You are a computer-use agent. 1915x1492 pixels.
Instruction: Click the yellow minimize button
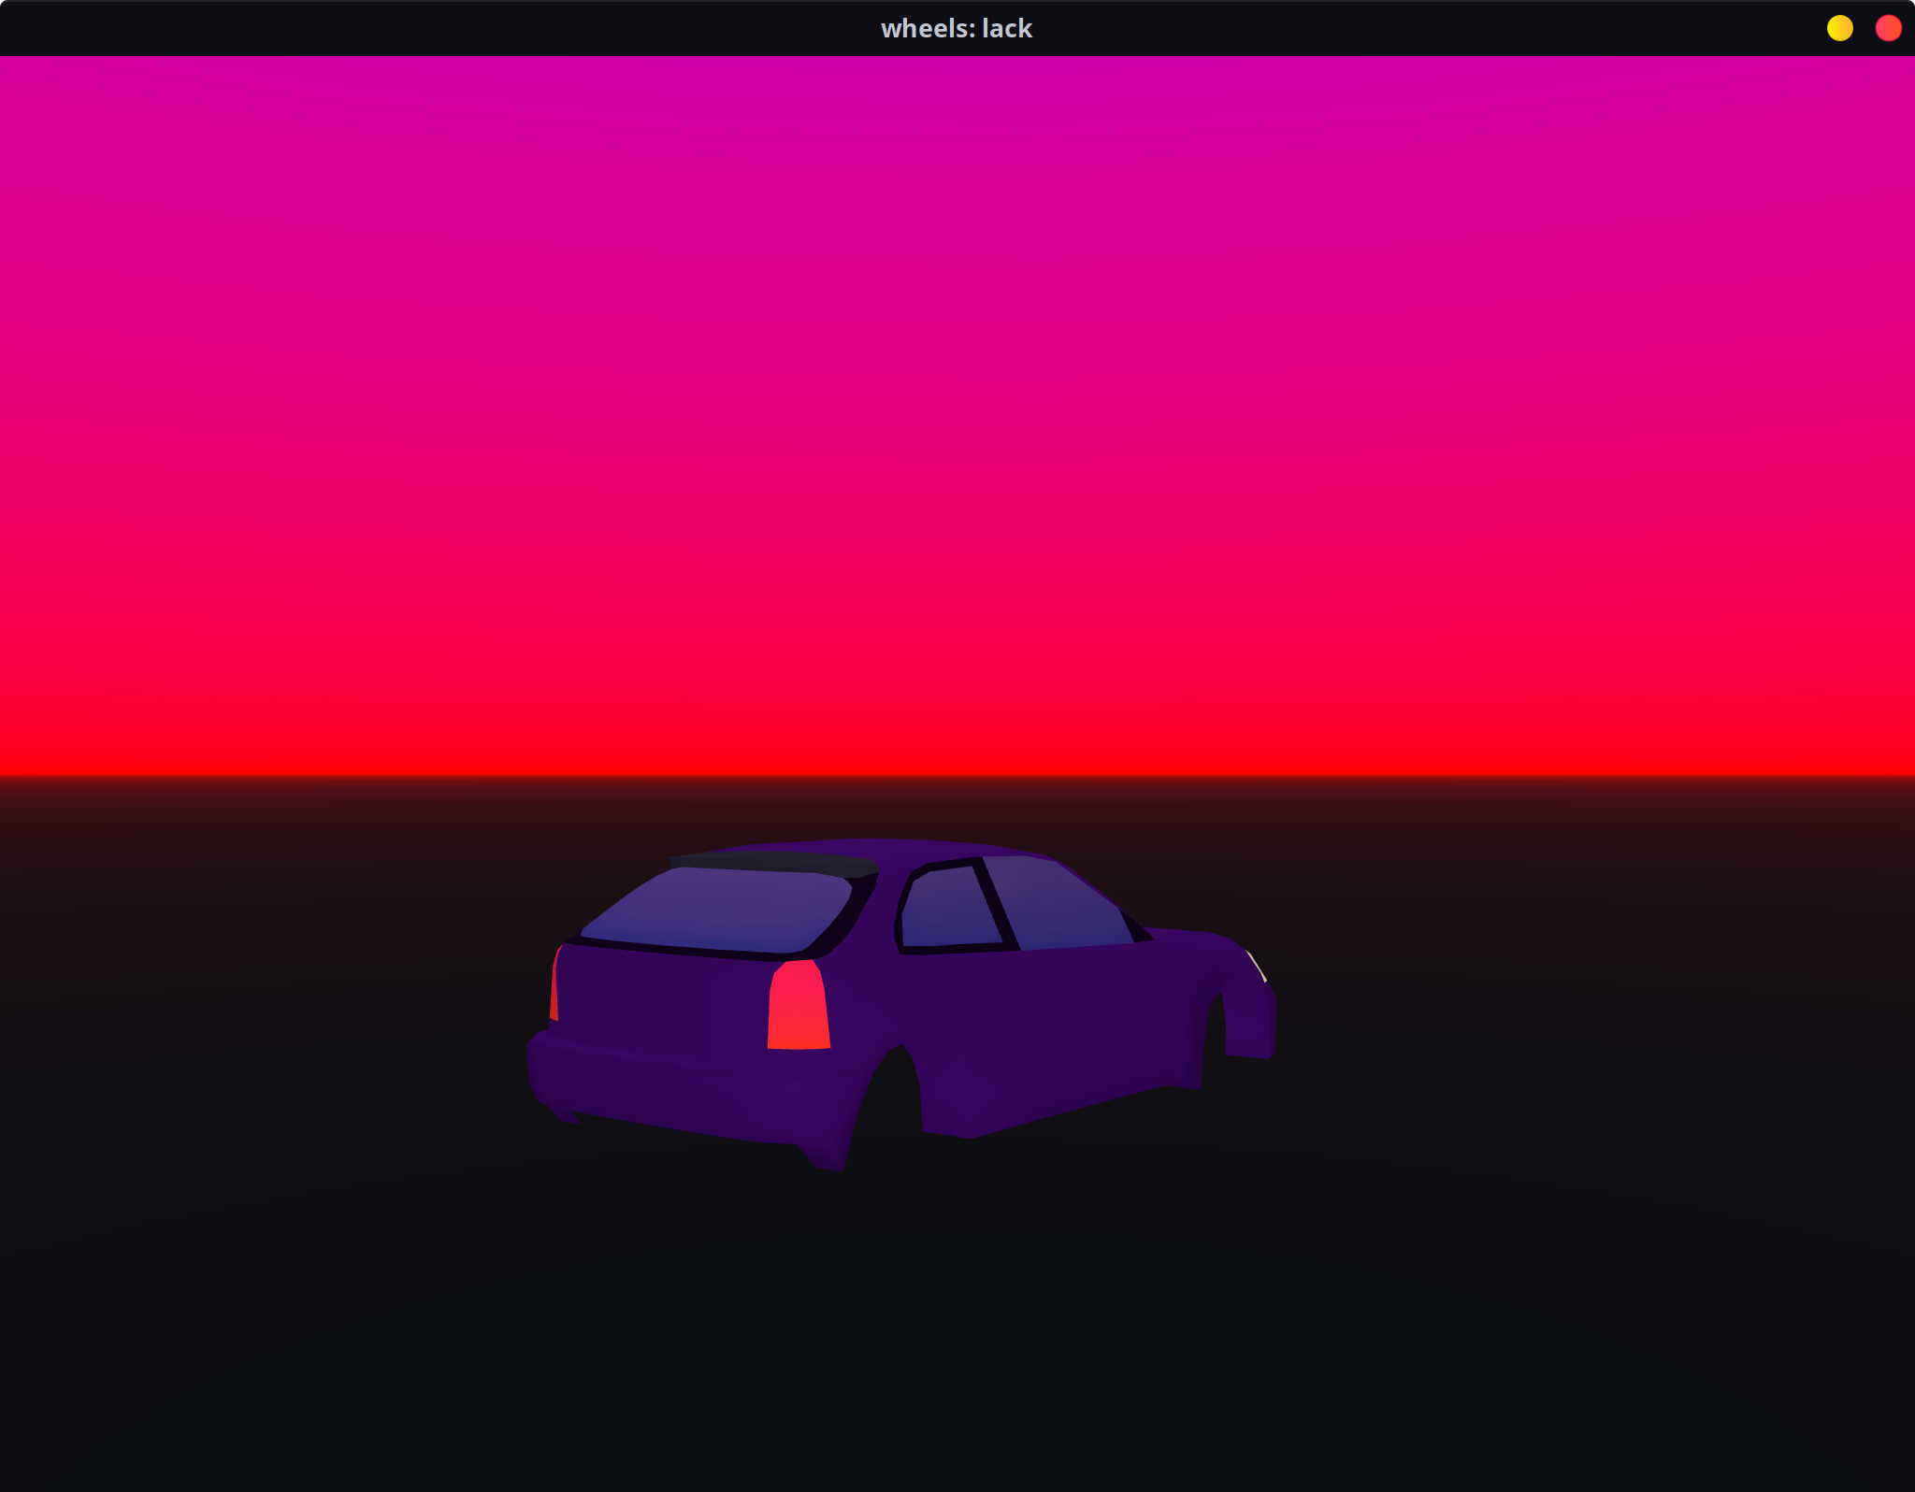click(x=1839, y=28)
